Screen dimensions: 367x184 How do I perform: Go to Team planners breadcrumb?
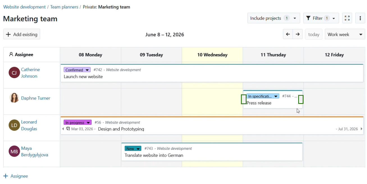64,7
